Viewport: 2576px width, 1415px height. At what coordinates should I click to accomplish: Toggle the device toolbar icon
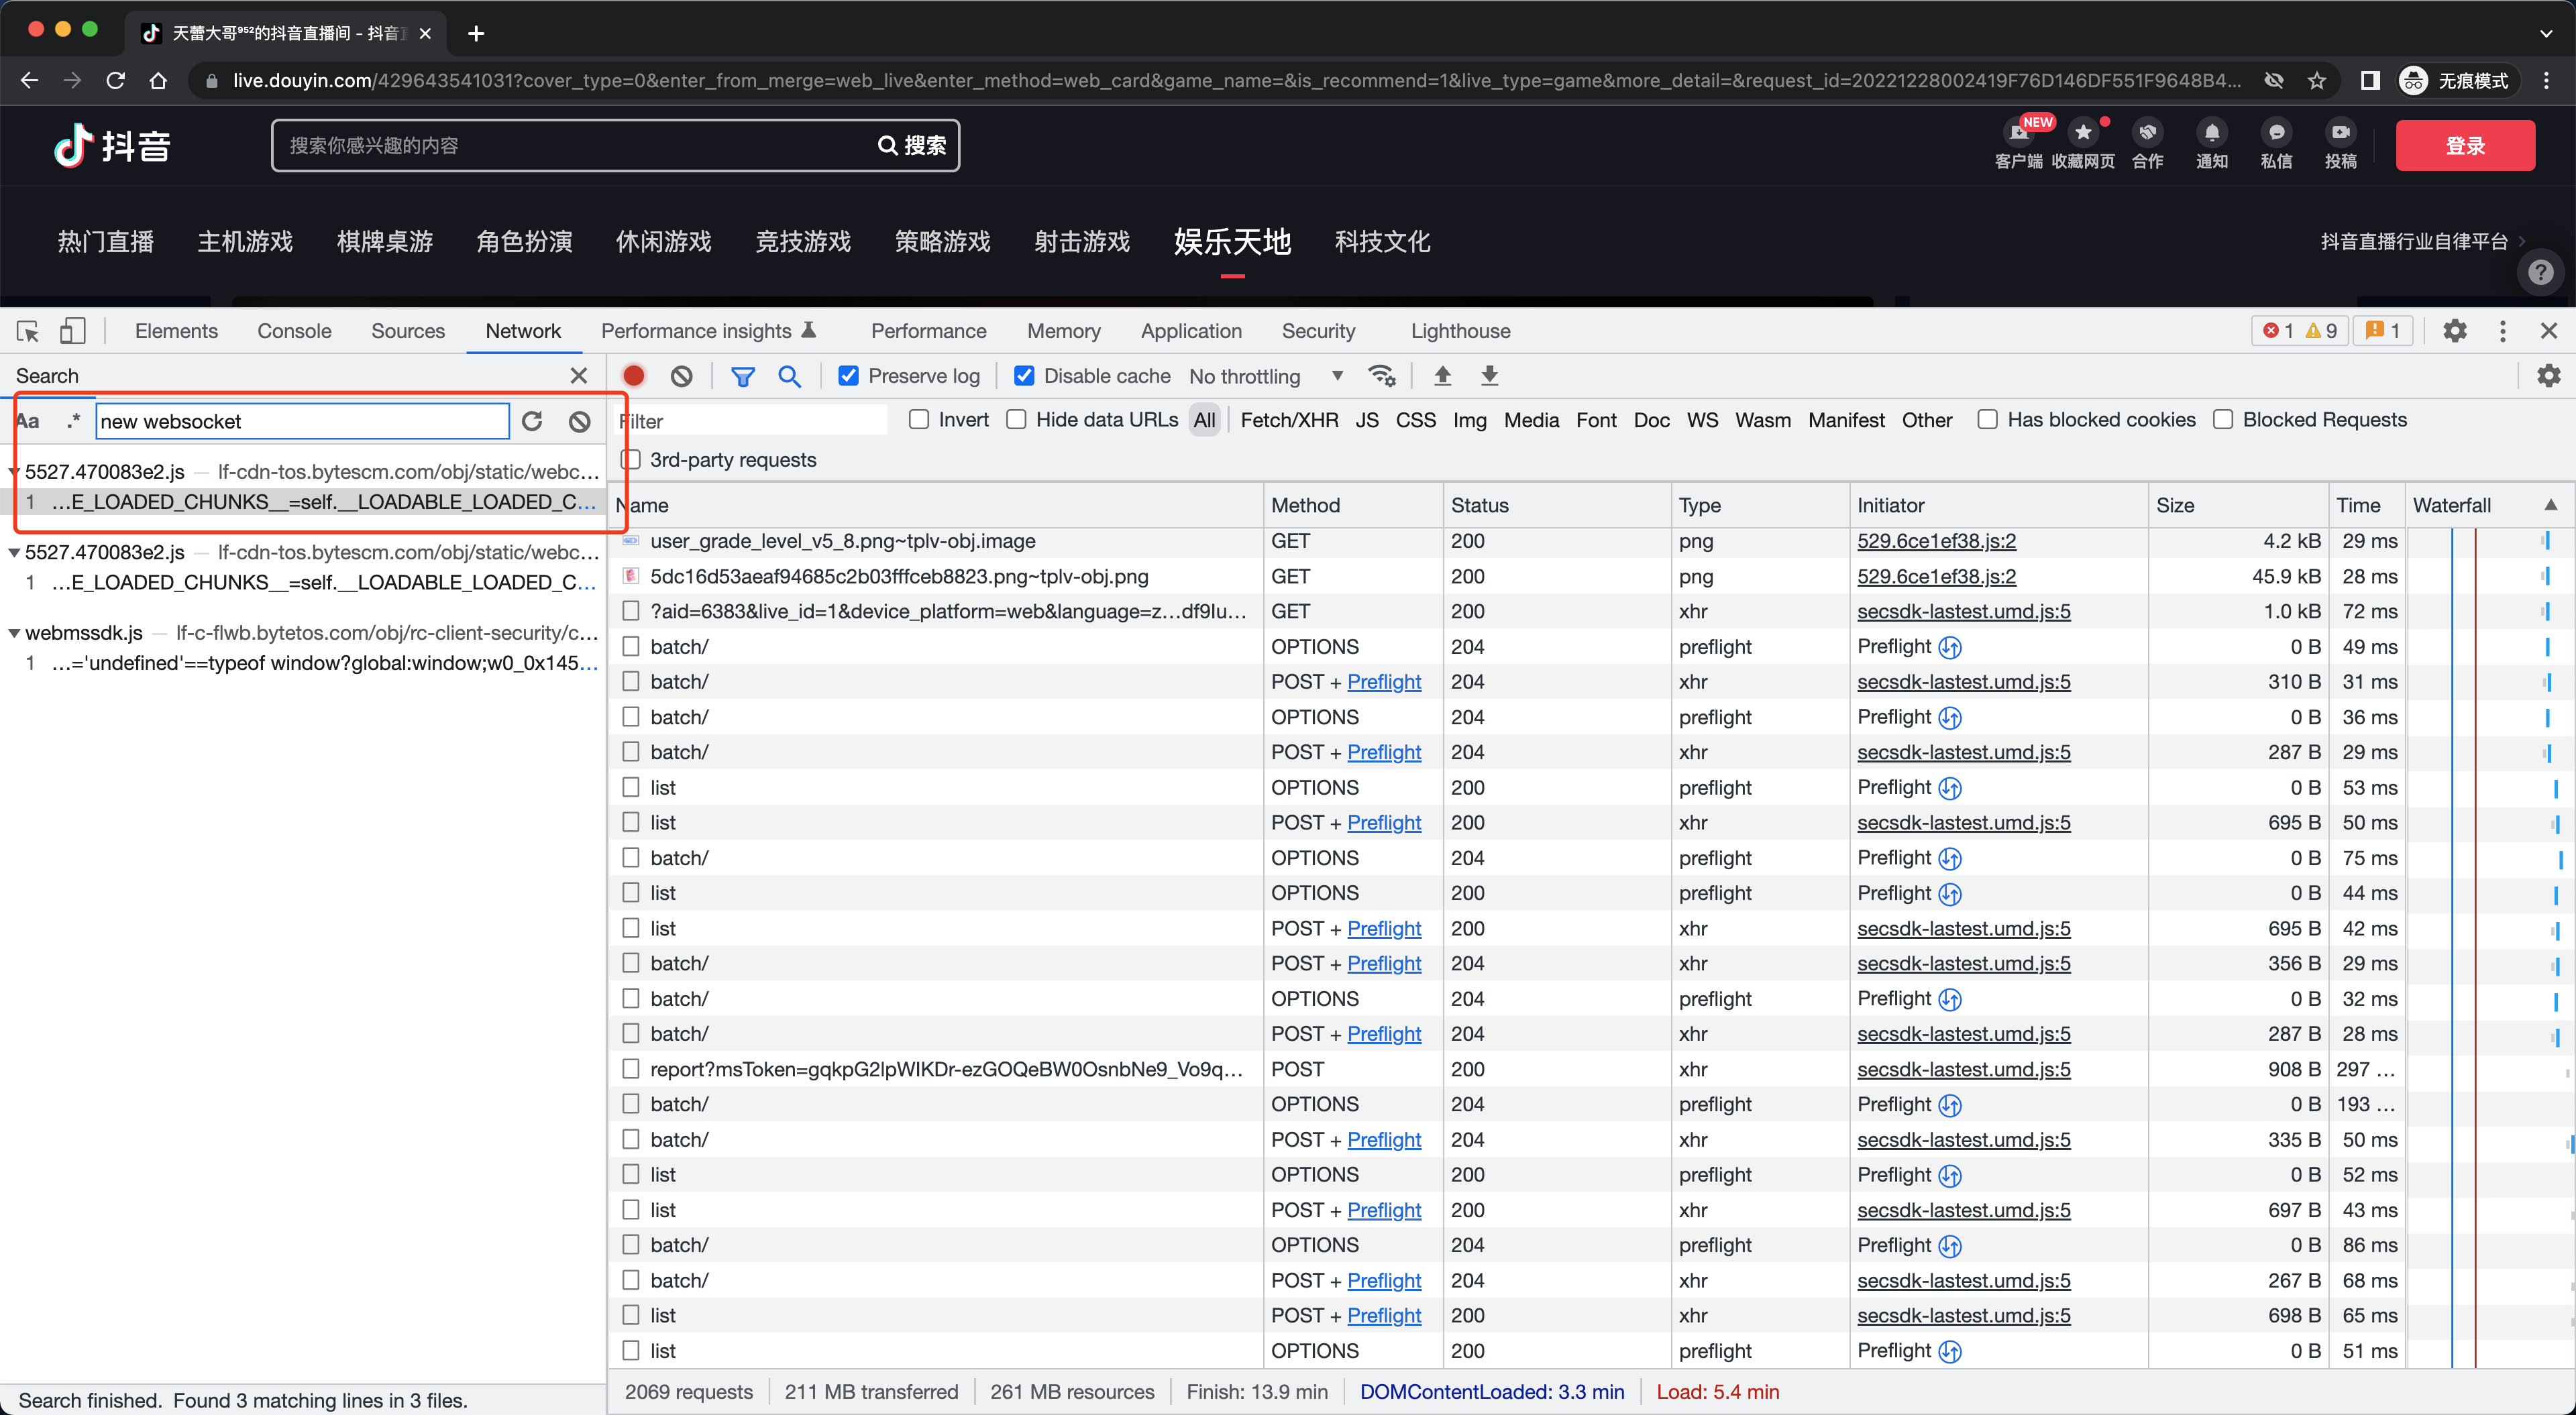pos(72,331)
